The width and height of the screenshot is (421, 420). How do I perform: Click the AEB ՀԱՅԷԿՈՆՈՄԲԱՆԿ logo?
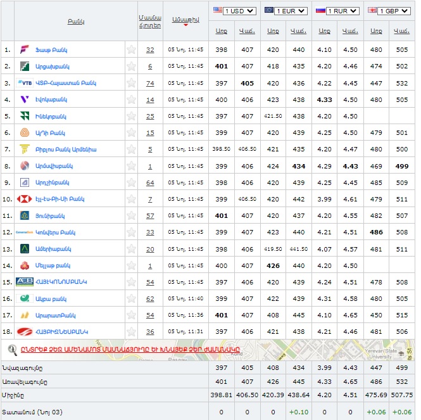coord(25,282)
